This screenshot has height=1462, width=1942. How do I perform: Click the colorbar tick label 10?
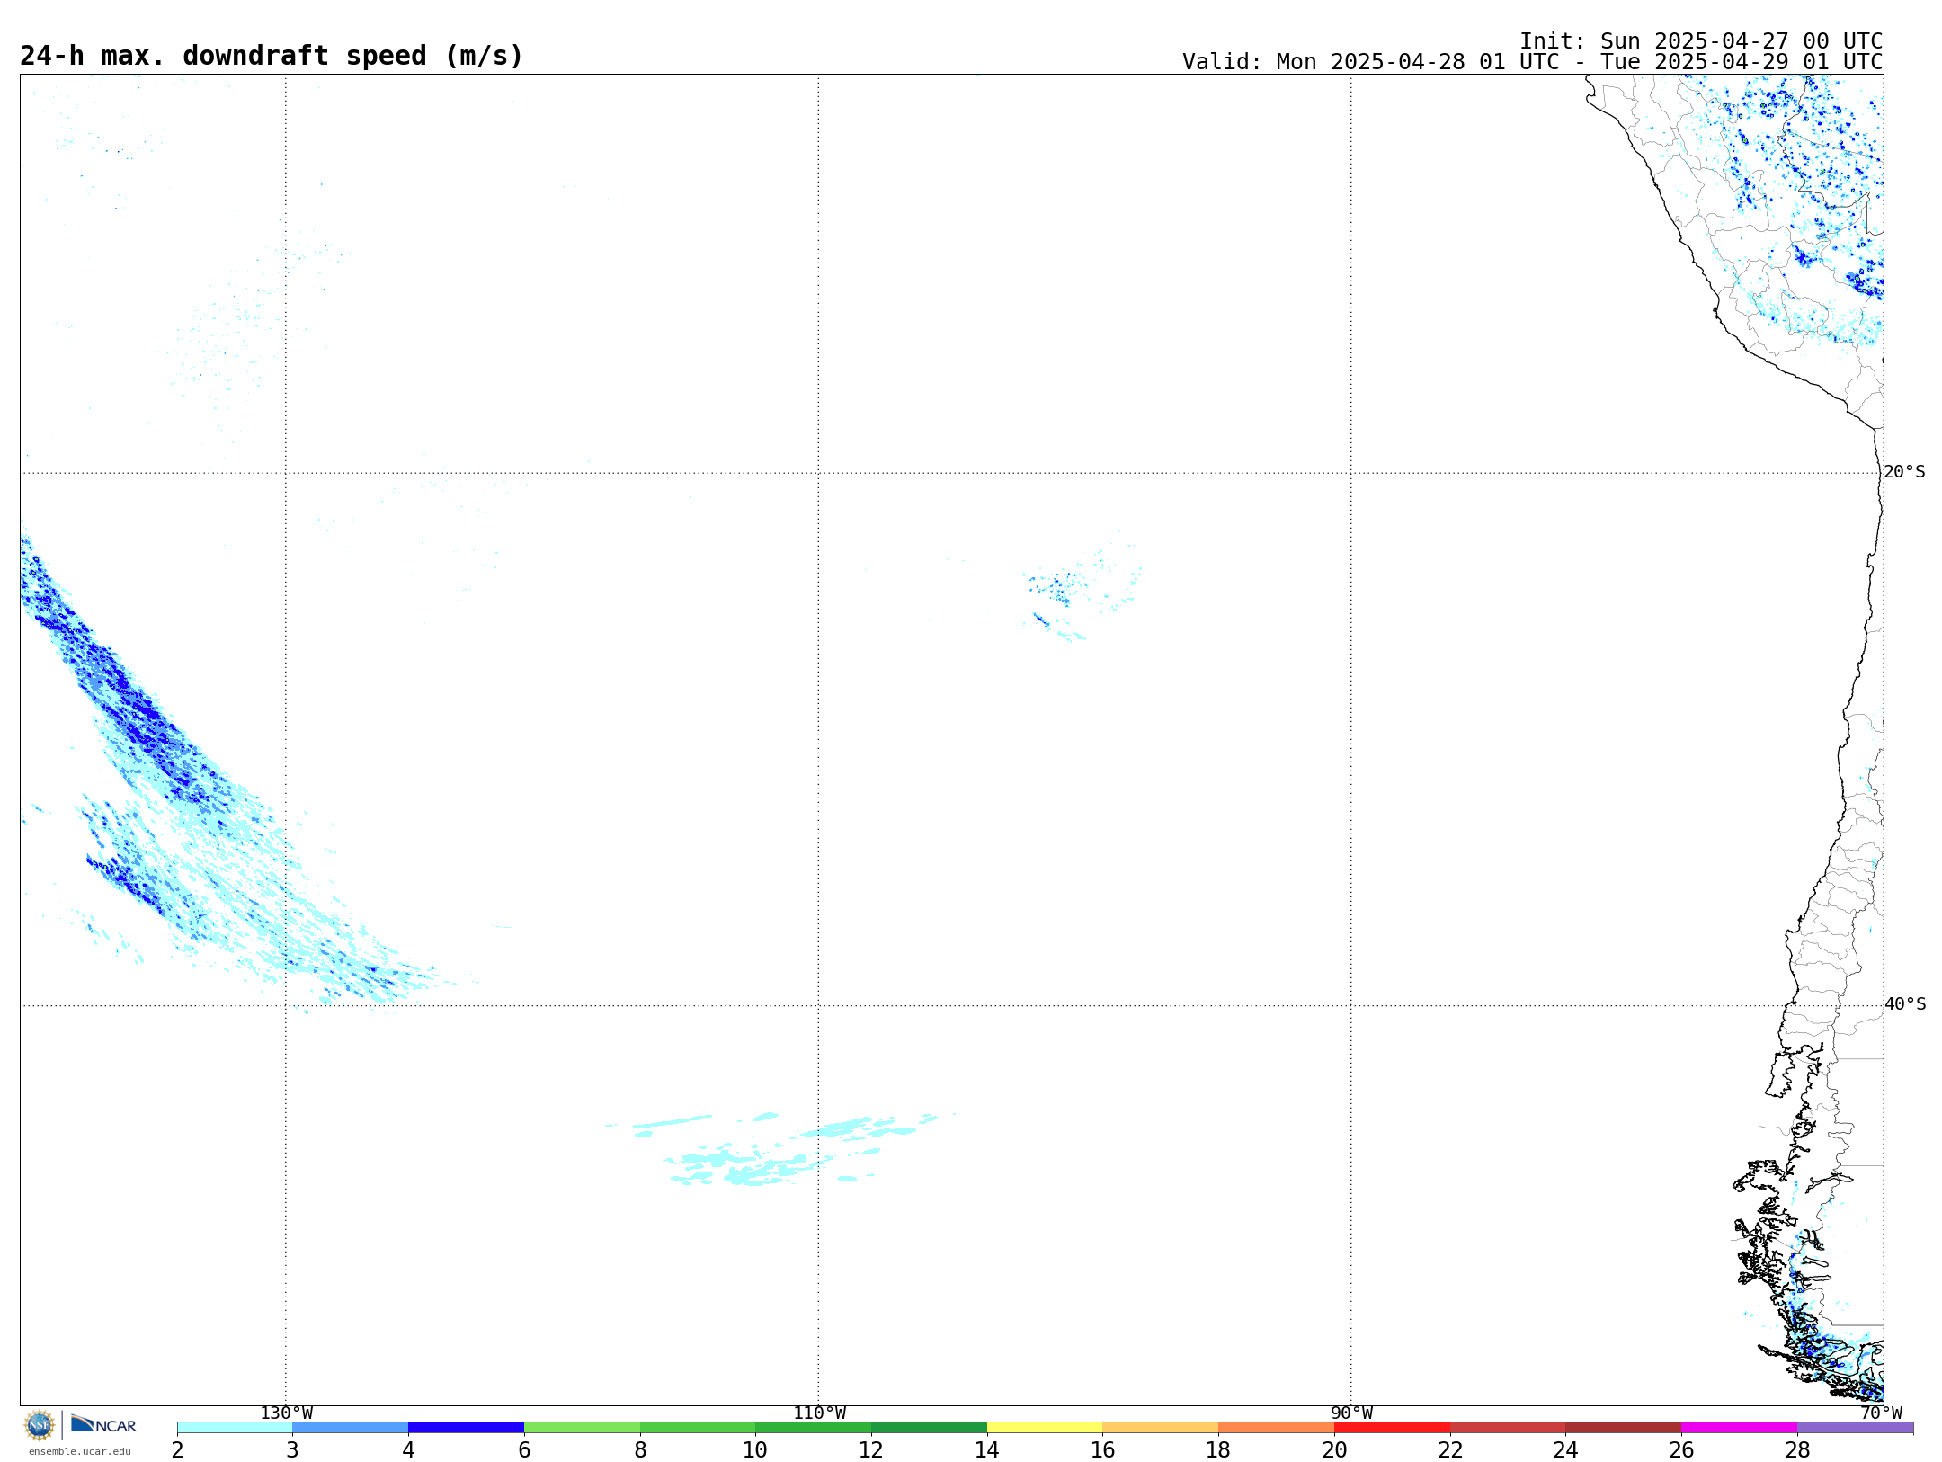(755, 1450)
